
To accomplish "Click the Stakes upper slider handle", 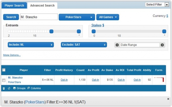I will tap(164, 31).
